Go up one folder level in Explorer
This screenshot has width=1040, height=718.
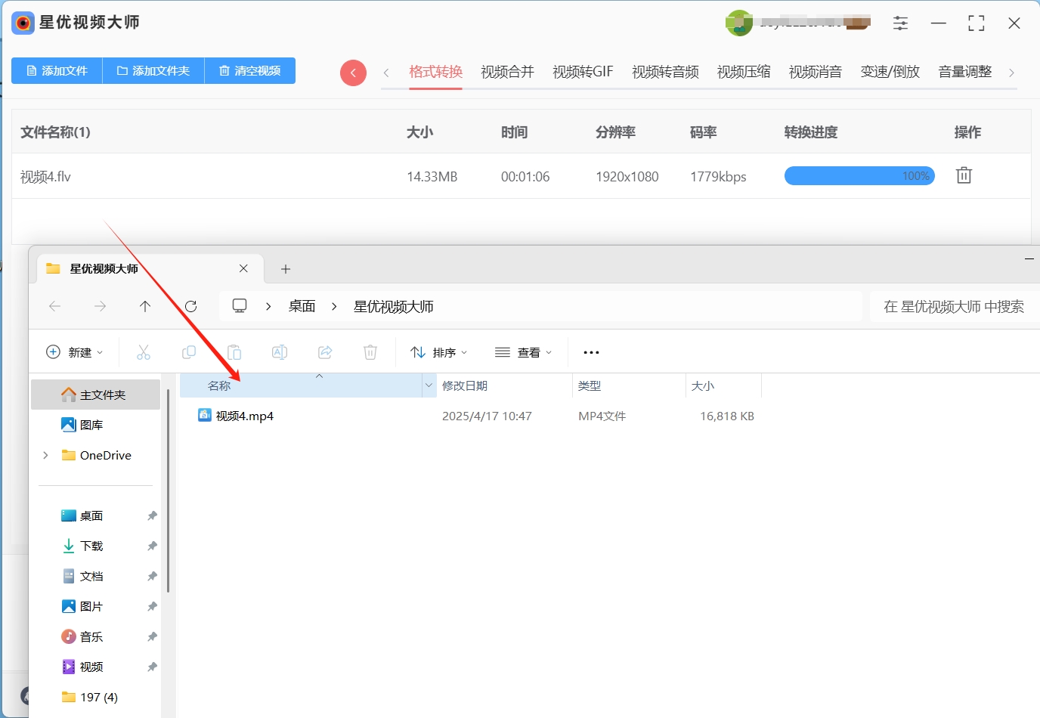pos(145,306)
